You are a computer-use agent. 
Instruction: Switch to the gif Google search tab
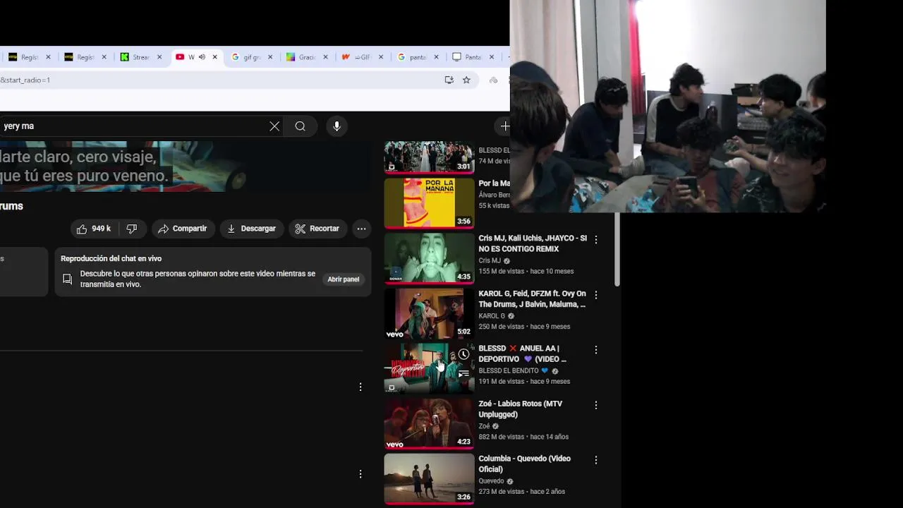251,57
